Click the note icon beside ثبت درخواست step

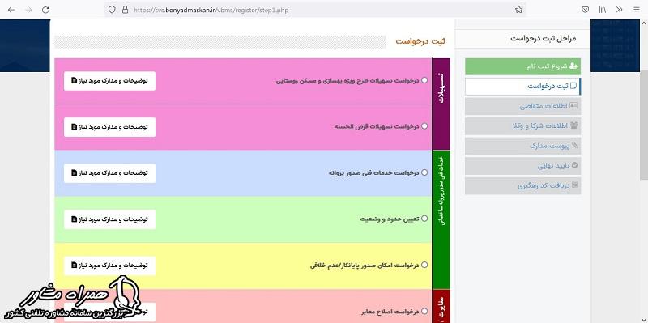(x=573, y=86)
